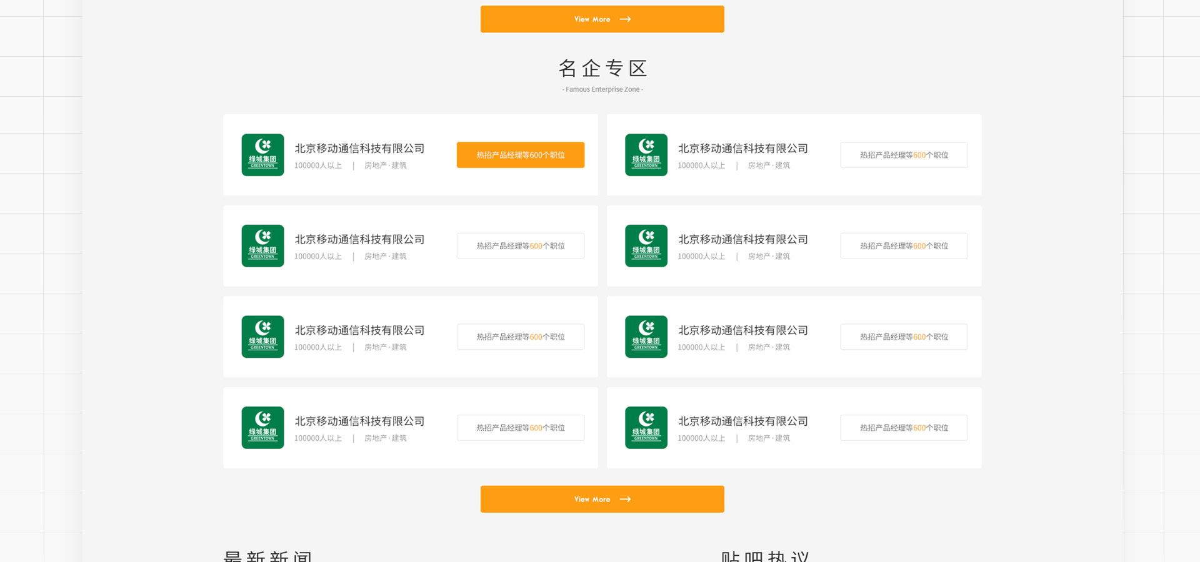Click View More button above the 名企专区 heading
This screenshot has height=562, width=1200.
click(602, 19)
